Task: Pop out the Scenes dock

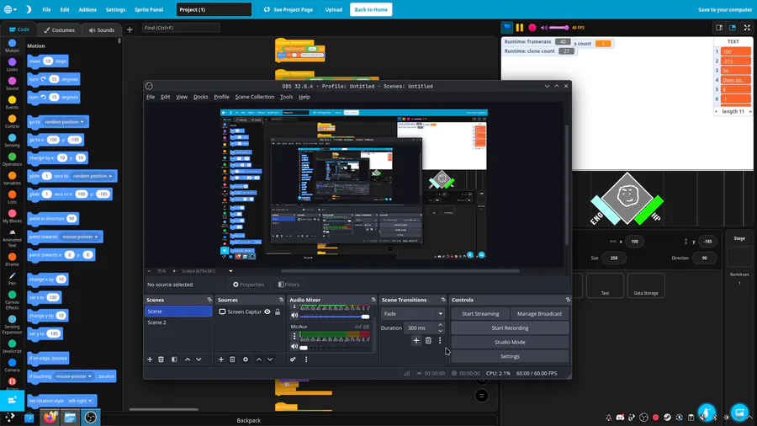Action: [x=209, y=300]
